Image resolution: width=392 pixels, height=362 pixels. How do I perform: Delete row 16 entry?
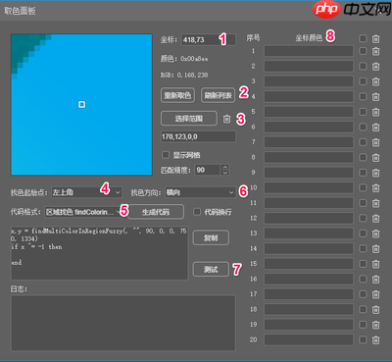pyautogui.click(x=375, y=280)
